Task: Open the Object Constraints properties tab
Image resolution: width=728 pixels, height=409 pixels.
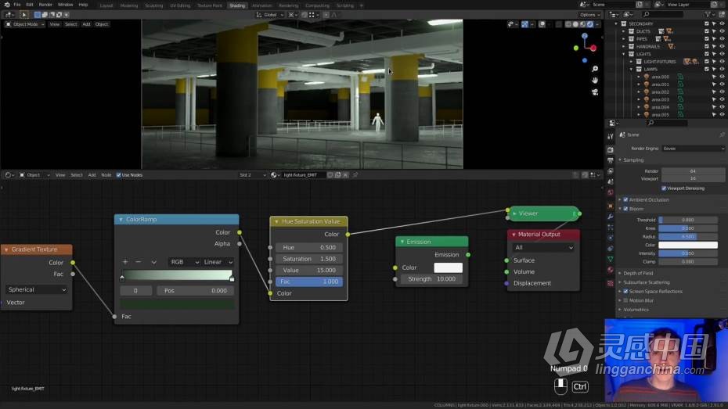Action: 610,249
